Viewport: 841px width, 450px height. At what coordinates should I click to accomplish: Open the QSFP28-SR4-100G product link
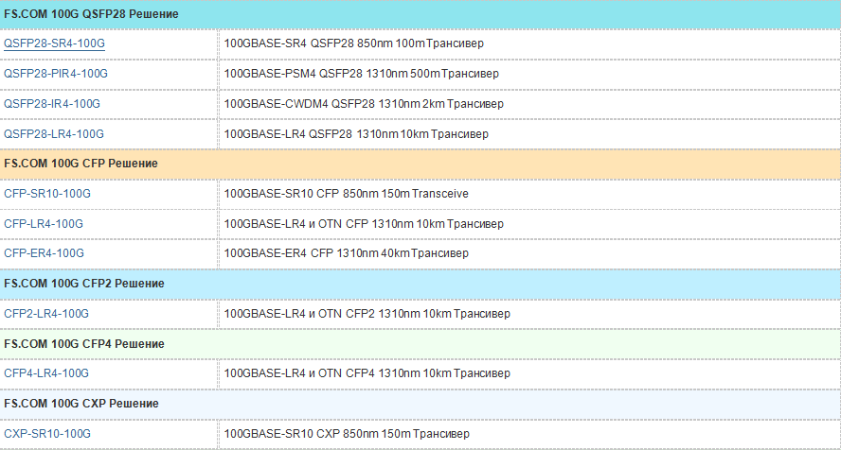click(54, 43)
